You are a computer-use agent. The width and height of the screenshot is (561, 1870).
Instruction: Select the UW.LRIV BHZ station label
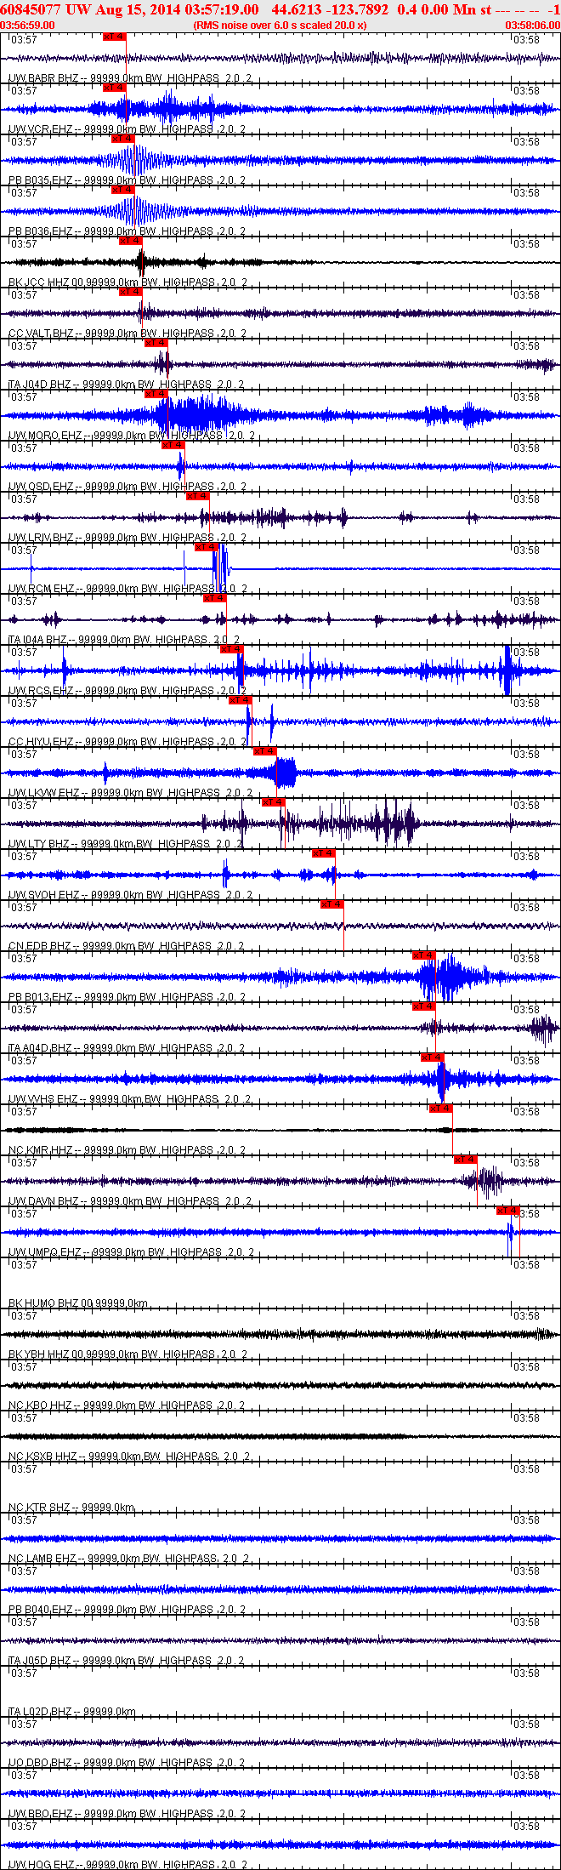127,538
